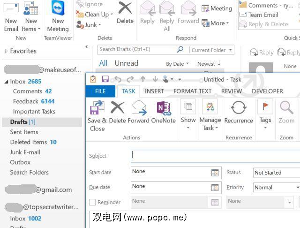Open the FILE tab in Task window
Image resolution: width=300 pixels, height=228 pixels.
click(x=100, y=91)
